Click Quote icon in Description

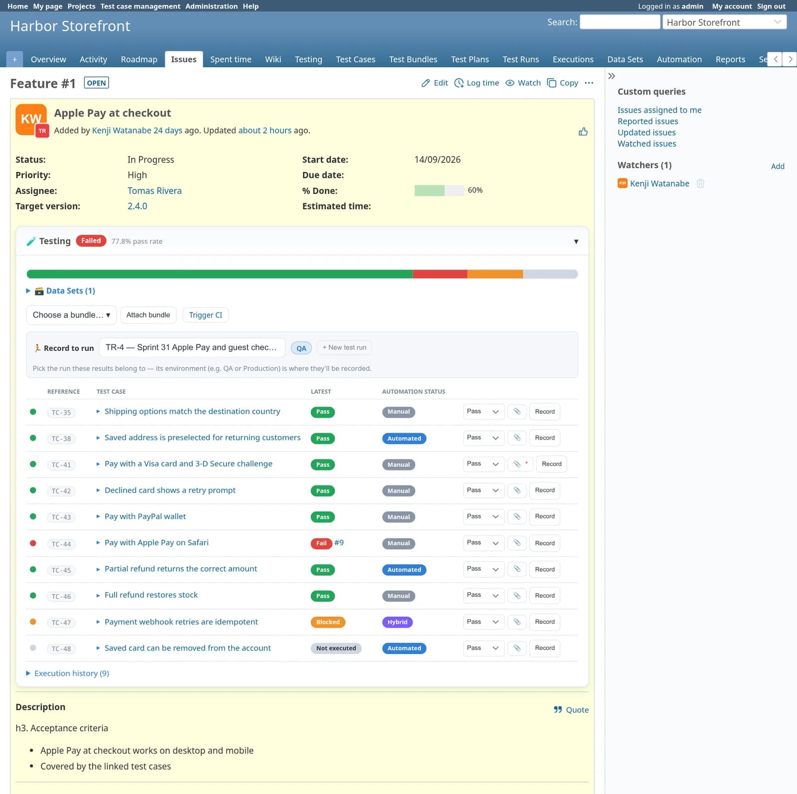571,710
